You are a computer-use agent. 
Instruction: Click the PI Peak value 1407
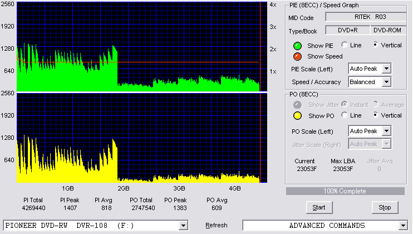[x=70, y=208]
